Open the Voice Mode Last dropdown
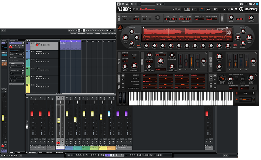The width and height of the screenshot is (261, 160). click(x=199, y=19)
